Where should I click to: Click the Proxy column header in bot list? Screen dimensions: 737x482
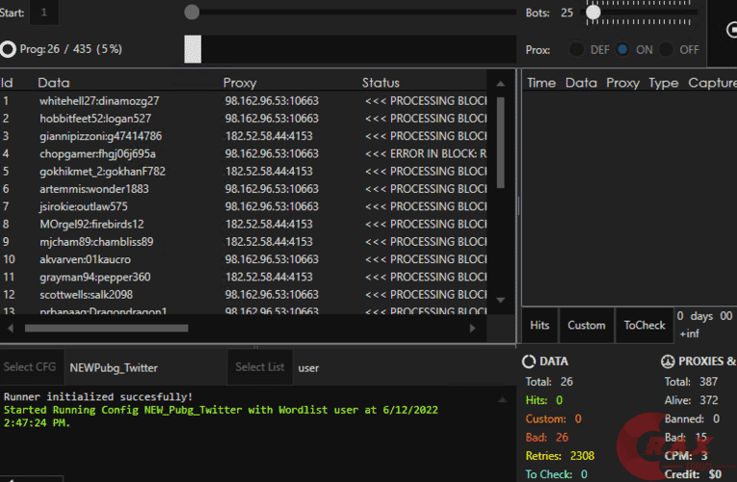[240, 83]
